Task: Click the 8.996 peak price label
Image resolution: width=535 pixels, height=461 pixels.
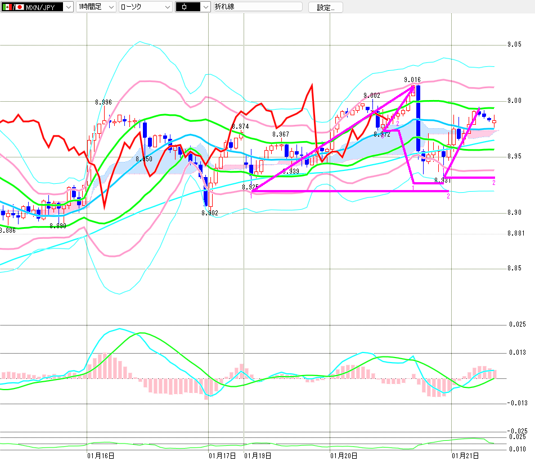Action: [x=103, y=102]
